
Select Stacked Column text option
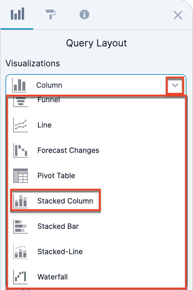tap(65, 201)
